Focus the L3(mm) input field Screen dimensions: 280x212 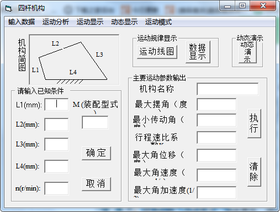[x=56, y=144]
